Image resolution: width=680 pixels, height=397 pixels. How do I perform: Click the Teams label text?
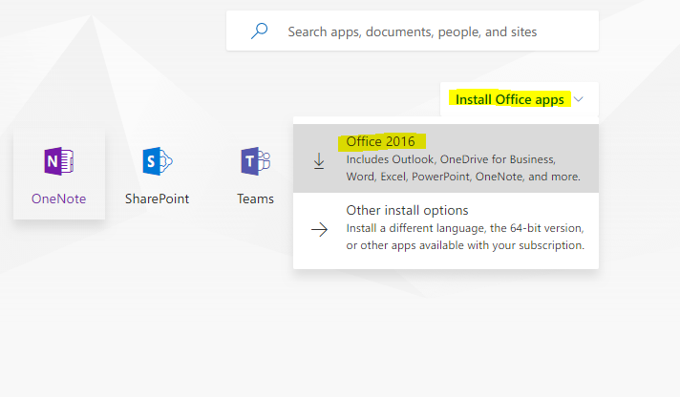[255, 198]
